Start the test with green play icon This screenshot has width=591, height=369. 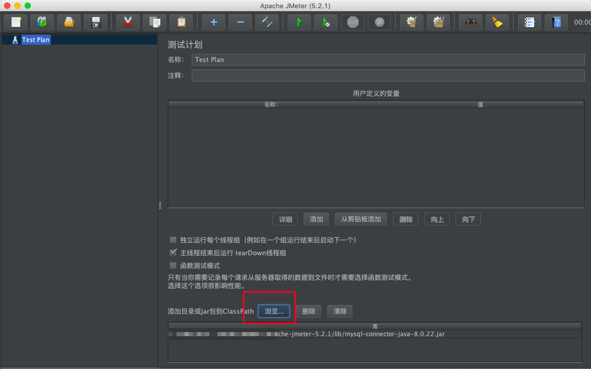tap(299, 22)
